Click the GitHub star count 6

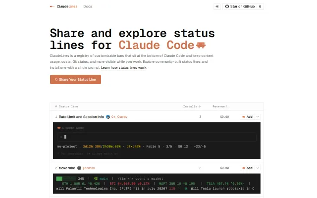click(260, 6)
